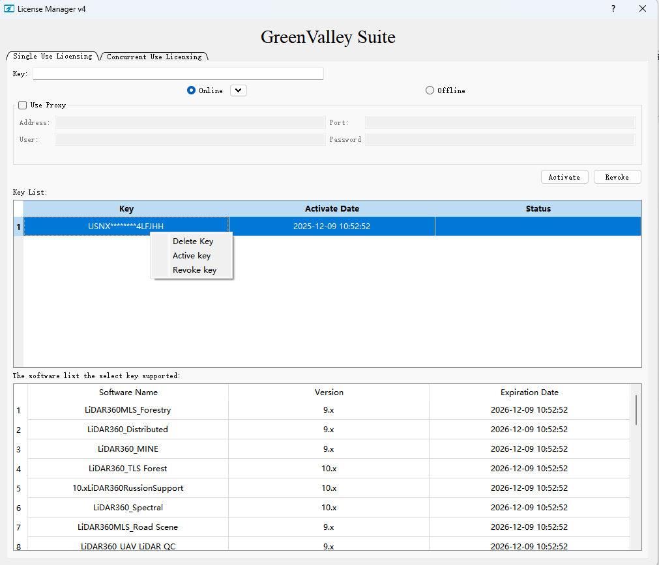
Task: Click into the Key input field
Action: click(178, 74)
